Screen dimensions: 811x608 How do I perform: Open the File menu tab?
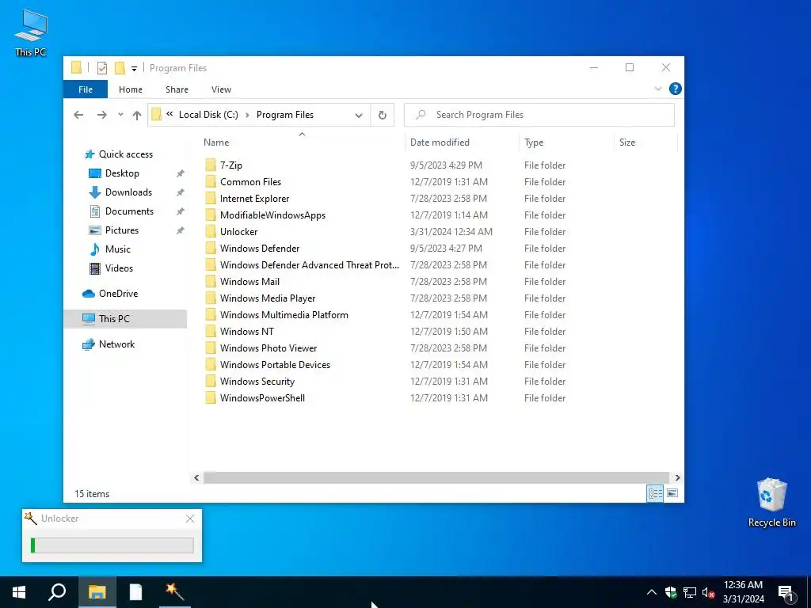click(86, 89)
